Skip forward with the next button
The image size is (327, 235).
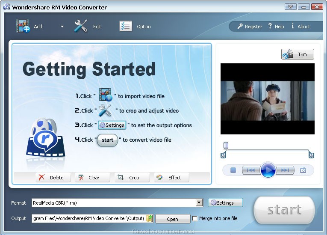pyautogui.click(x=285, y=170)
